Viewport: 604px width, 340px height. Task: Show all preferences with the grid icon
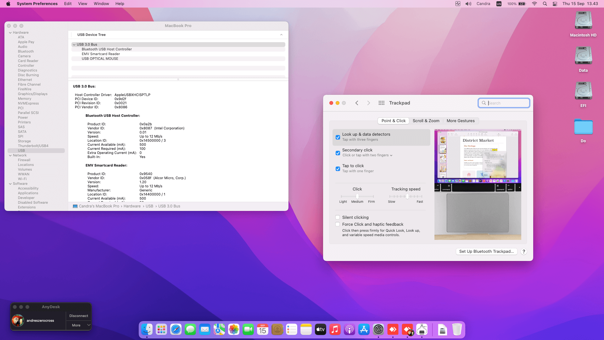tap(382, 103)
